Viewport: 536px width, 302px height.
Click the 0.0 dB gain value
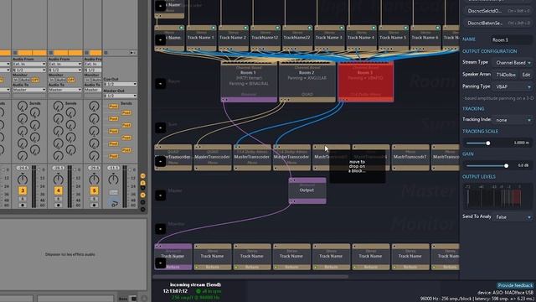point(523,165)
